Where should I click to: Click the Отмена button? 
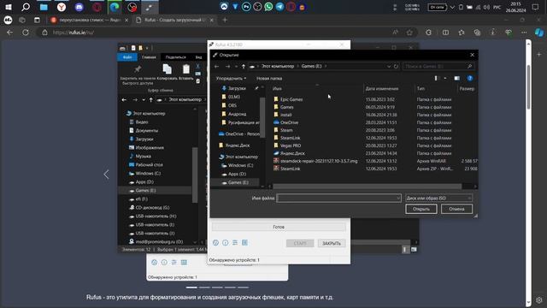point(456,209)
